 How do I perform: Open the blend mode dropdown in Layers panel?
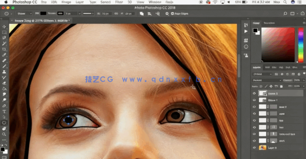(x=267, y=80)
